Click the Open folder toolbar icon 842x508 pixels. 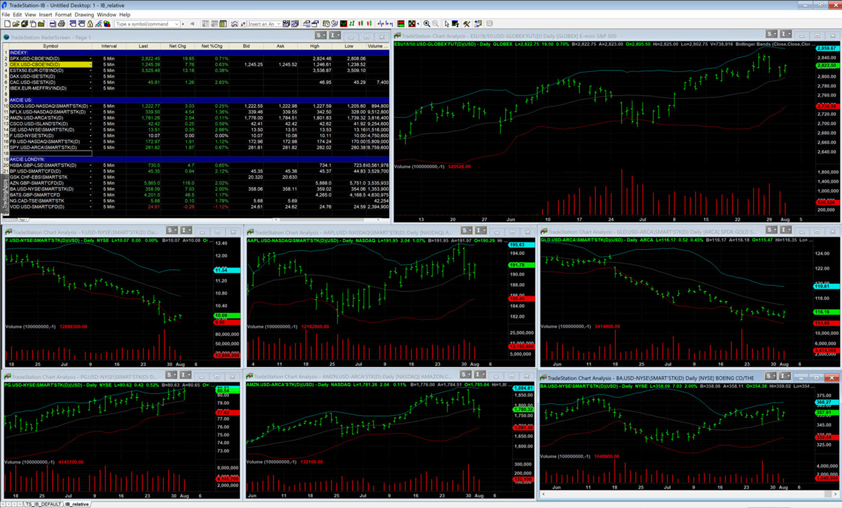pos(16,24)
